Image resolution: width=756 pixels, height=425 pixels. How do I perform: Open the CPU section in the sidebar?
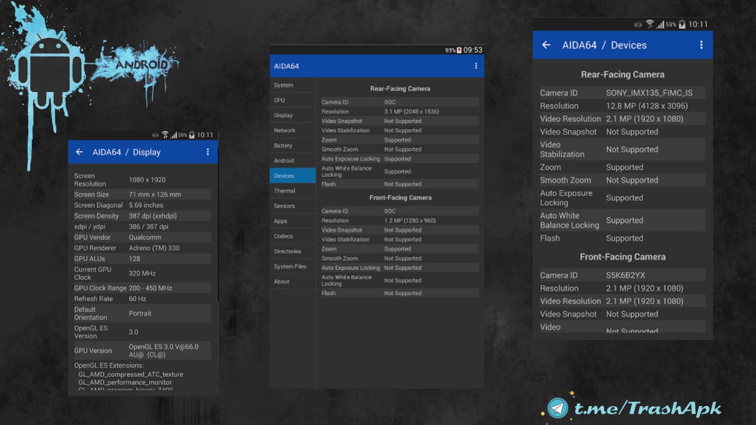(x=292, y=100)
